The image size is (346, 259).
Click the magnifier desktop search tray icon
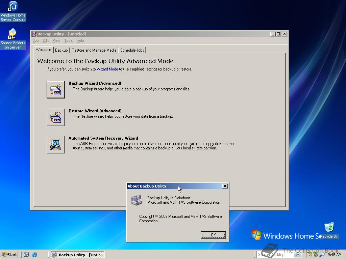tap(322, 255)
